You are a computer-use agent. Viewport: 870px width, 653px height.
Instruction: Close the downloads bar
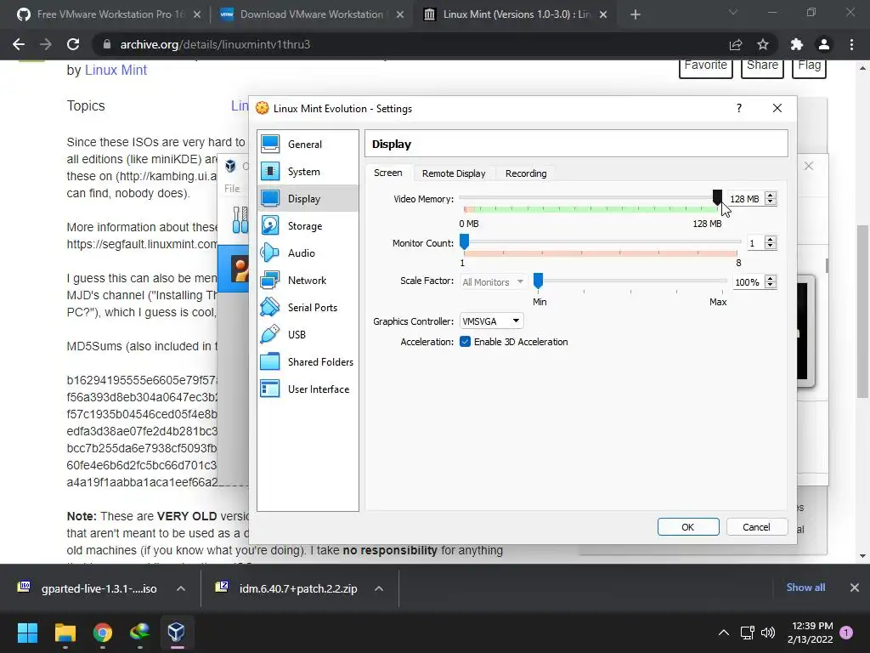[855, 588]
